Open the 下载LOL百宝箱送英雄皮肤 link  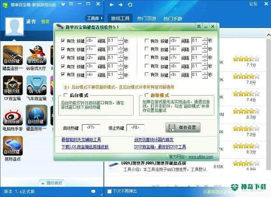pos(85,147)
